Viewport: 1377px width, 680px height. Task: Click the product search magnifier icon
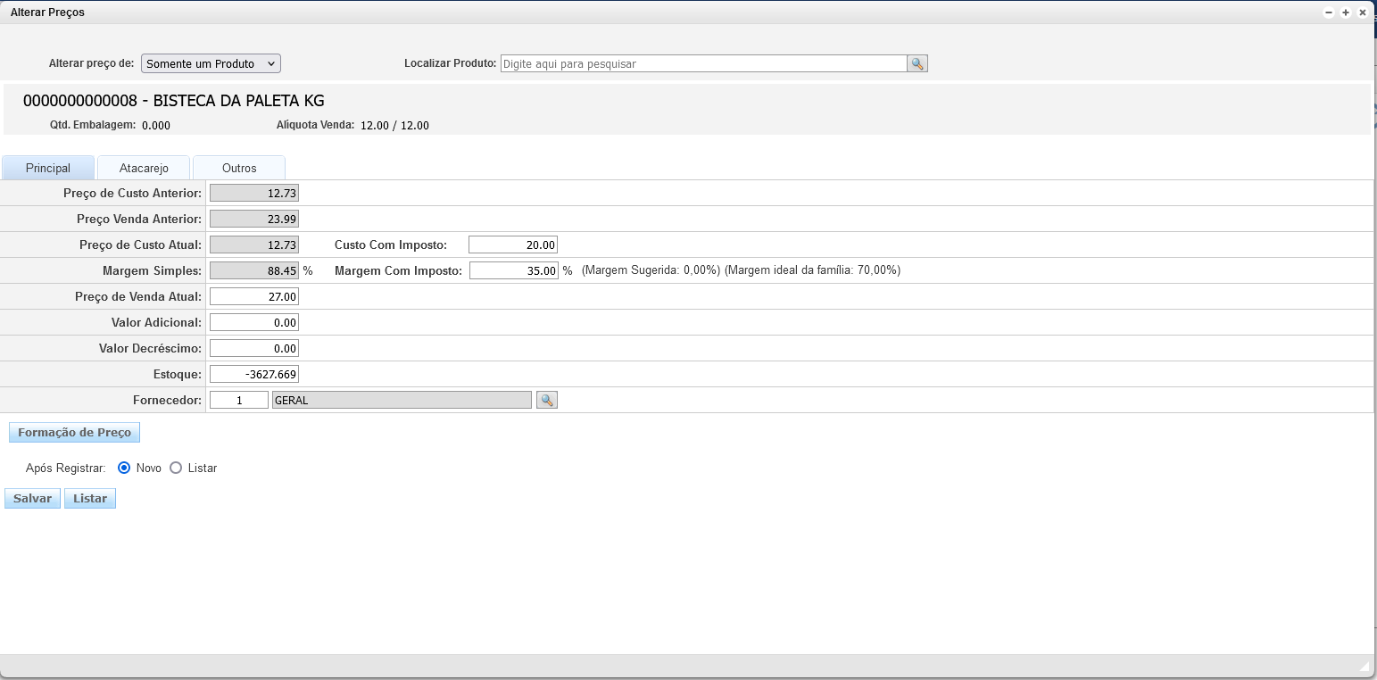[x=917, y=63]
